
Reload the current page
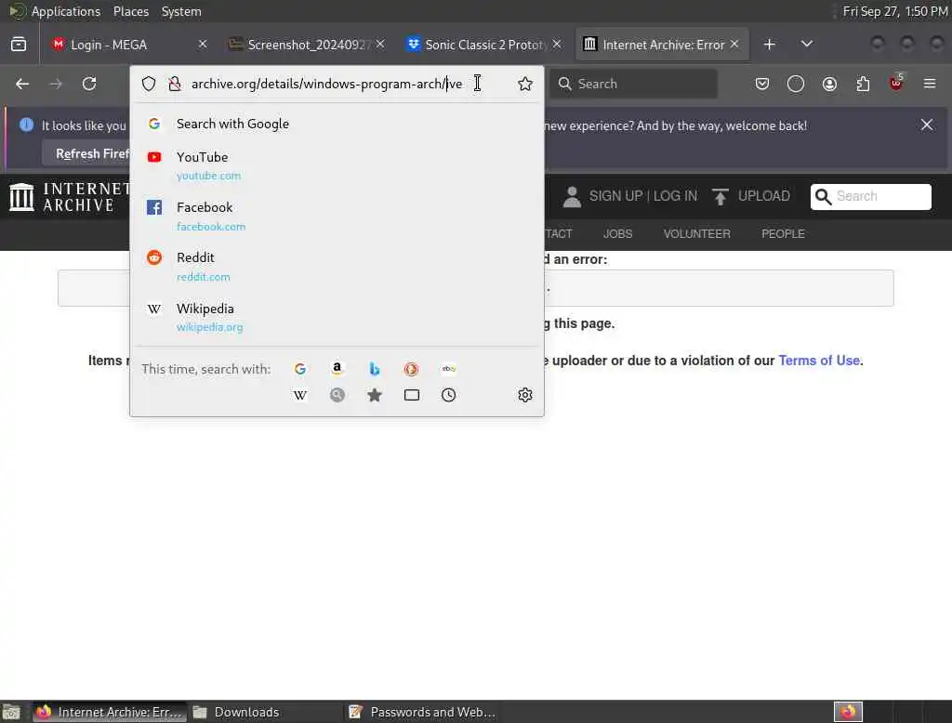point(89,84)
